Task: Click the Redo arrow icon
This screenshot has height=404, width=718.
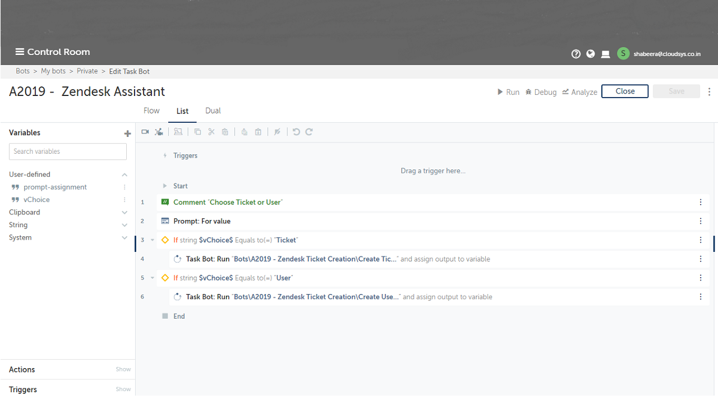Action: pos(309,132)
